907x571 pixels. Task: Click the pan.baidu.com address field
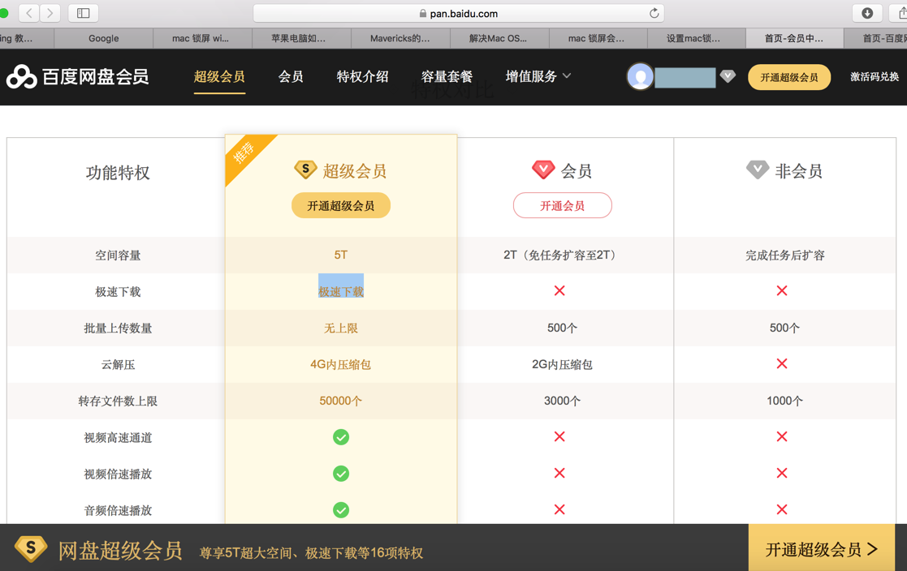click(x=458, y=13)
